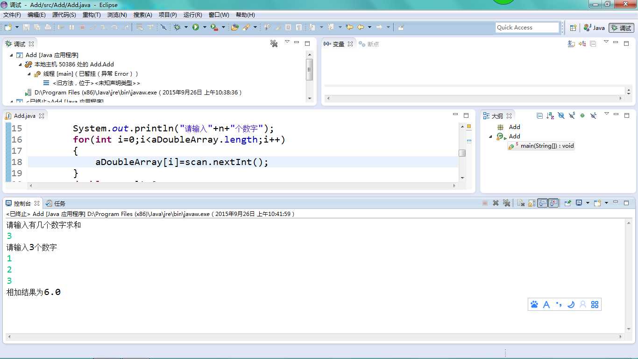Open the dropdown arrow next to New icon
Viewport: 638px width, 359px height.
[x=17, y=27]
